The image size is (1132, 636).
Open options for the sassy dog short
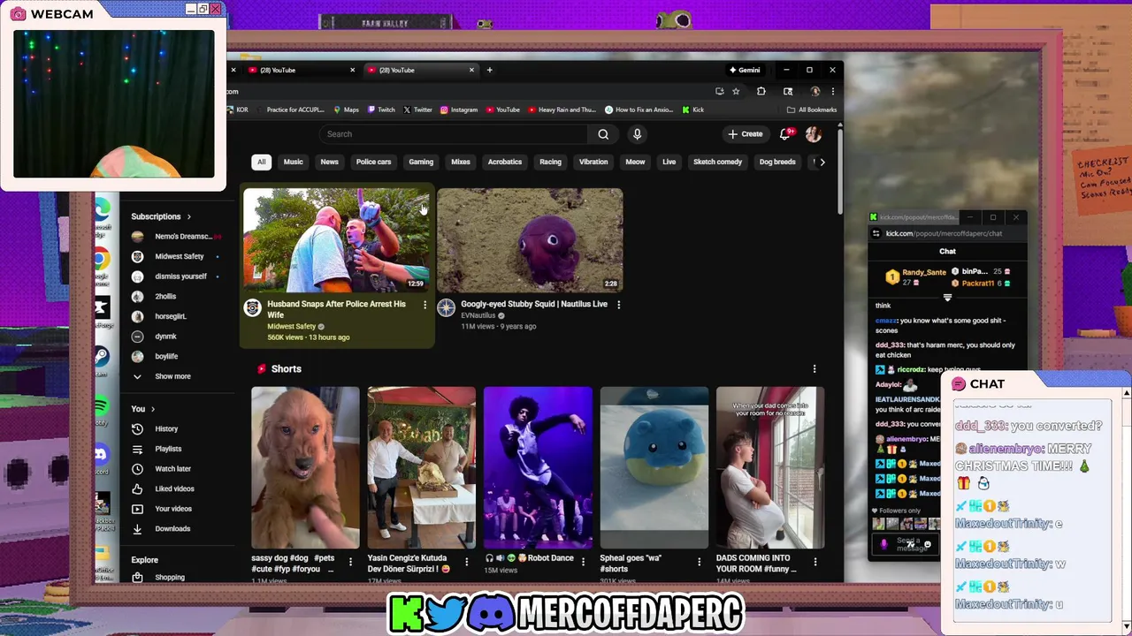[x=350, y=562]
